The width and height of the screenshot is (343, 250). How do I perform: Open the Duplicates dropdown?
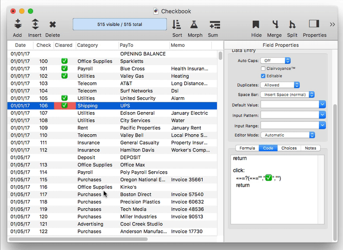click(x=280, y=85)
